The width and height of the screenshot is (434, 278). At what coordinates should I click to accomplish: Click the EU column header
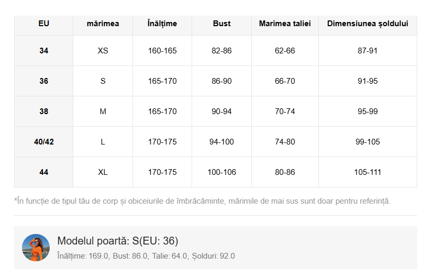click(x=44, y=24)
